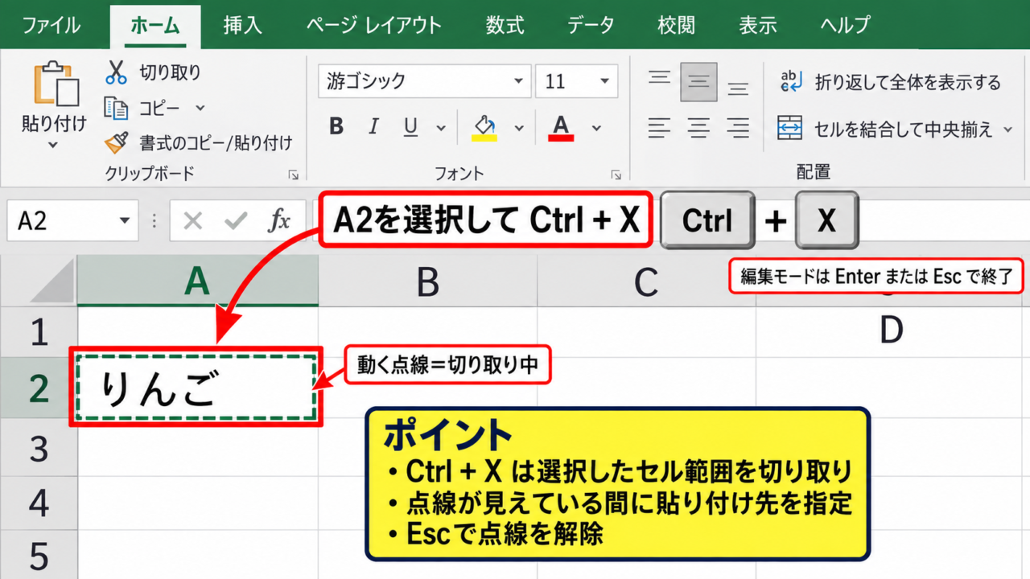Apply the red font color A

pyautogui.click(x=561, y=127)
